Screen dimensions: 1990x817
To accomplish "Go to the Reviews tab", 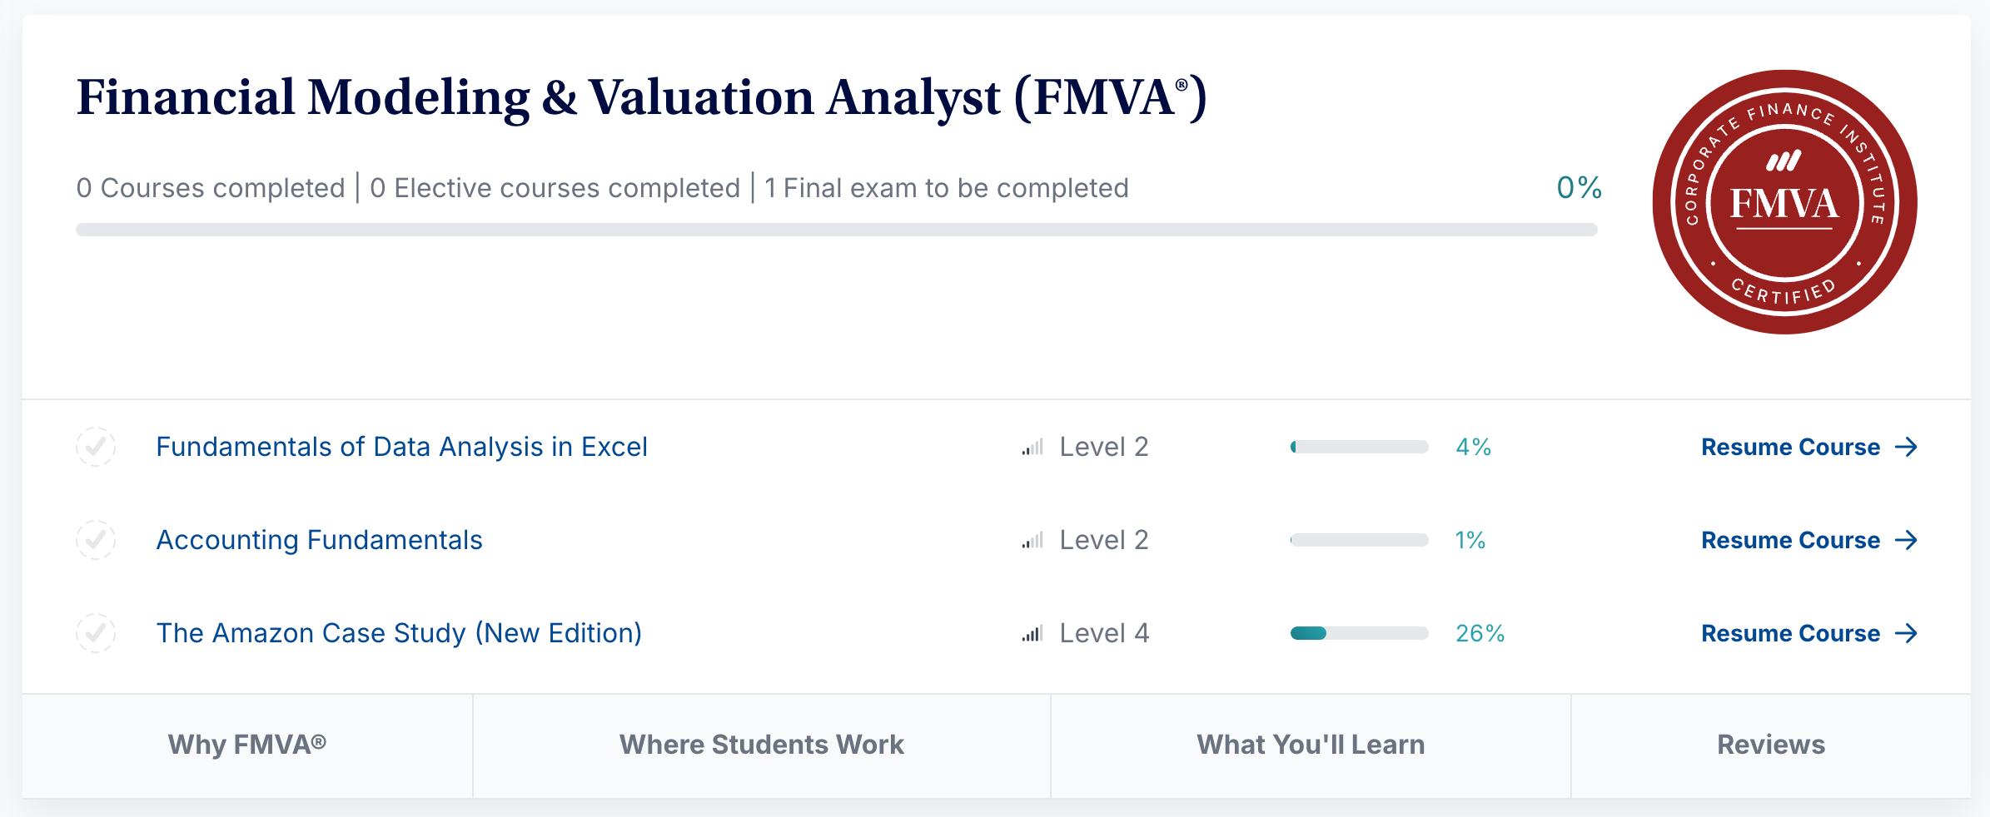I will [x=1771, y=745].
